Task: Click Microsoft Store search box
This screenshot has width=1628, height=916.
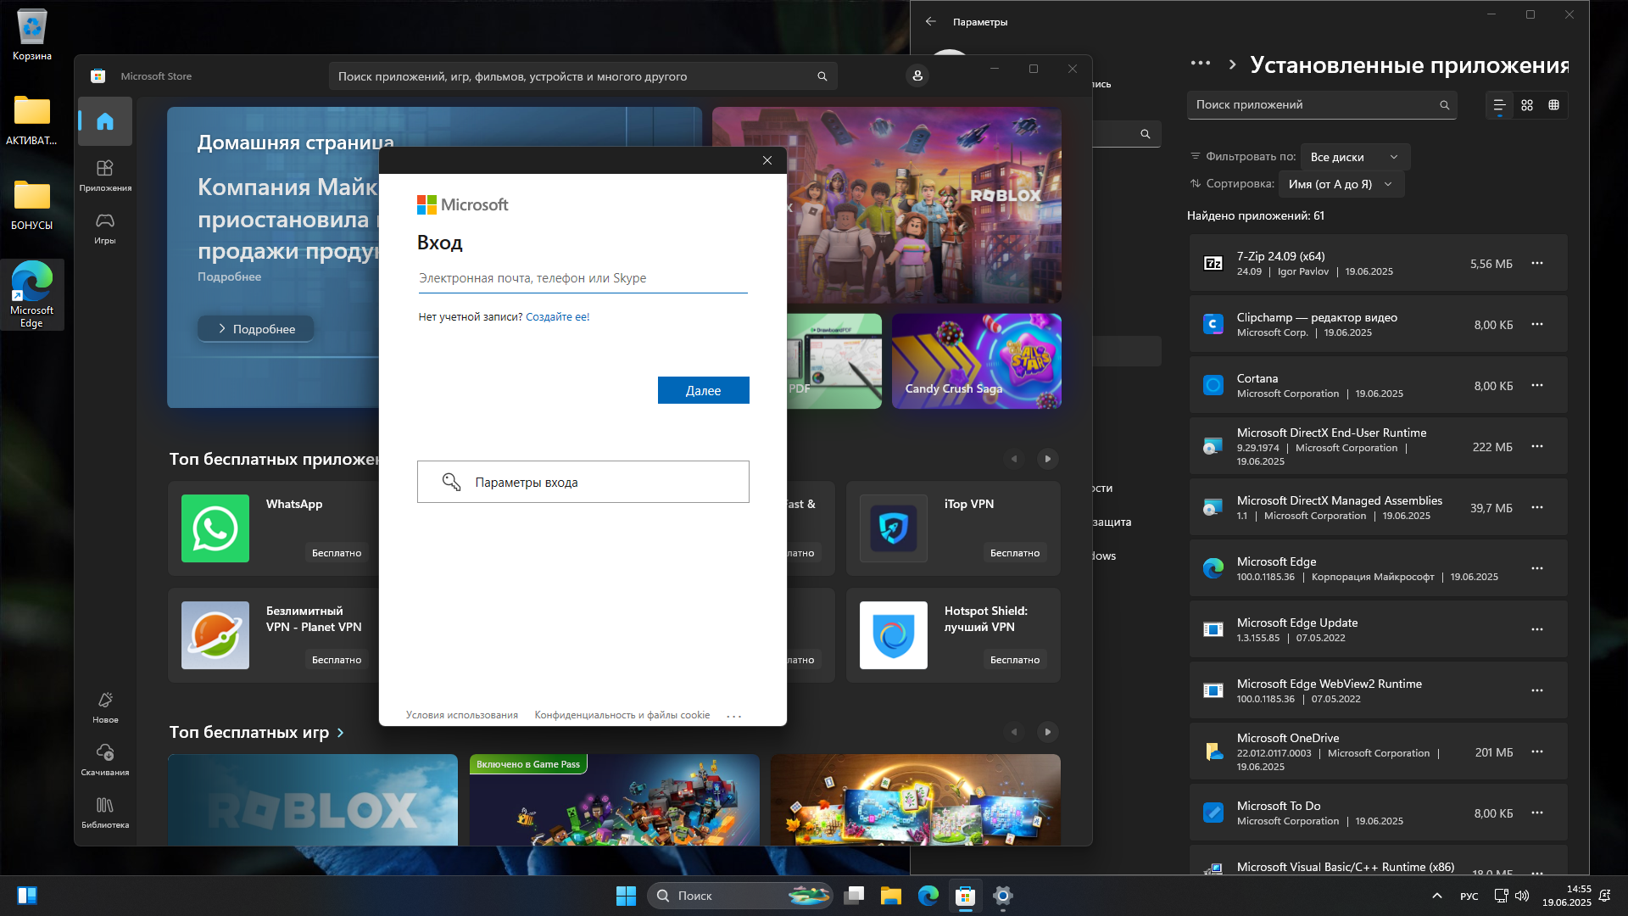Action: pos(583,76)
